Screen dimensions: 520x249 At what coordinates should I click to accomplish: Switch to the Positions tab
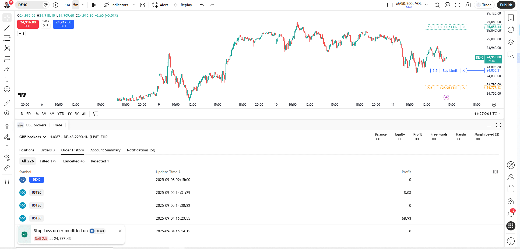[27, 150]
